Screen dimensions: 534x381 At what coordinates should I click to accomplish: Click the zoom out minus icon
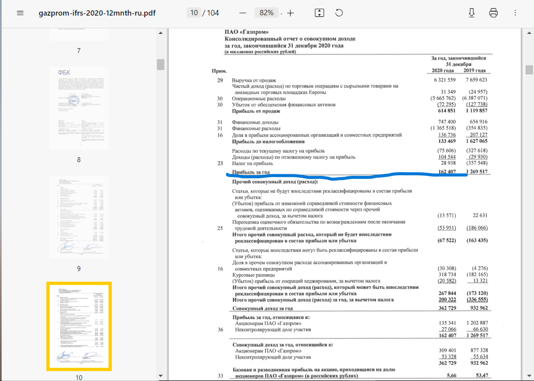click(242, 13)
